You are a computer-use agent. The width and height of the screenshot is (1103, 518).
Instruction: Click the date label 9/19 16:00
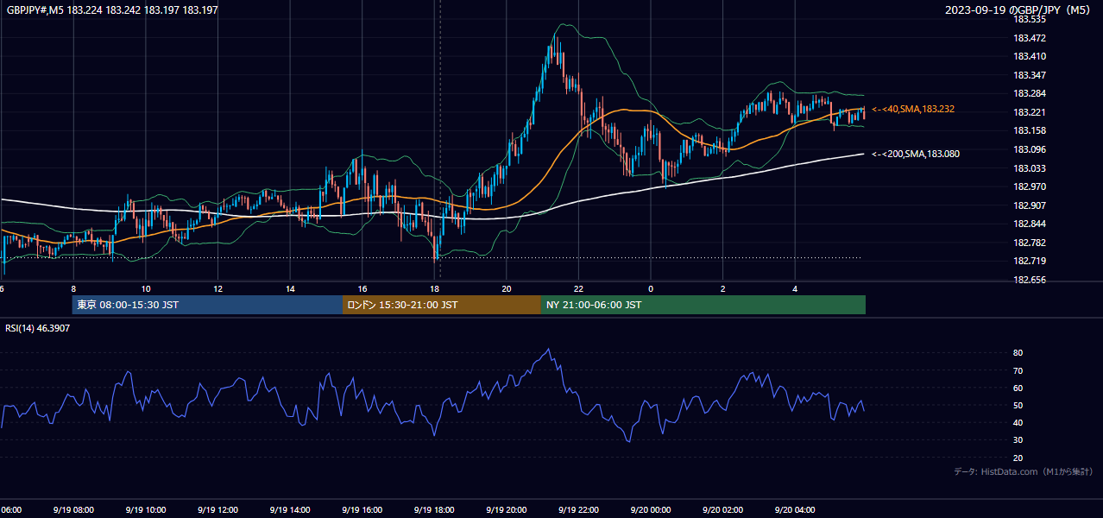click(x=362, y=510)
